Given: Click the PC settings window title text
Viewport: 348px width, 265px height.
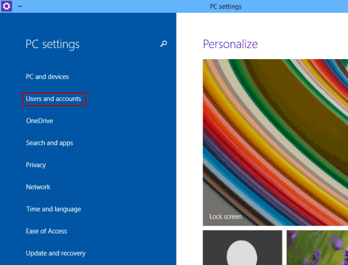Looking at the screenshot, I should click(x=226, y=6).
